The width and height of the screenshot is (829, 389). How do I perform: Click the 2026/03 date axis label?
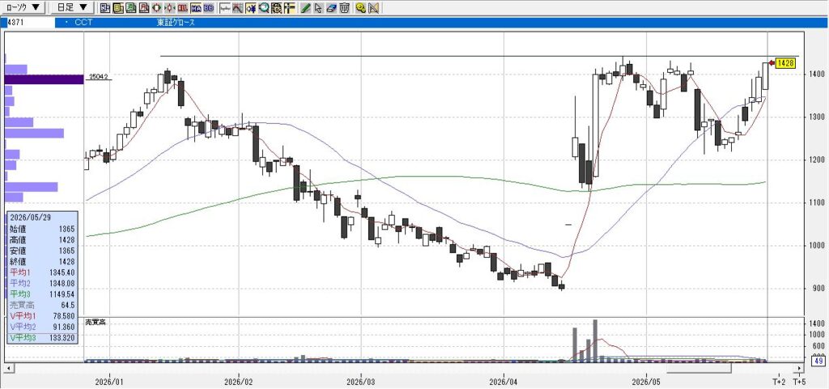[x=360, y=381]
